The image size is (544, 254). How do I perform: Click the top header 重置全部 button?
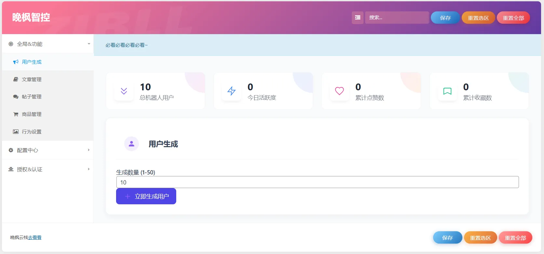pos(513,18)
